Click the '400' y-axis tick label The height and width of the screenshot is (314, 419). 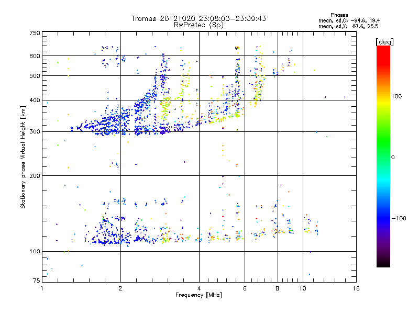click(x=35, y=100)
